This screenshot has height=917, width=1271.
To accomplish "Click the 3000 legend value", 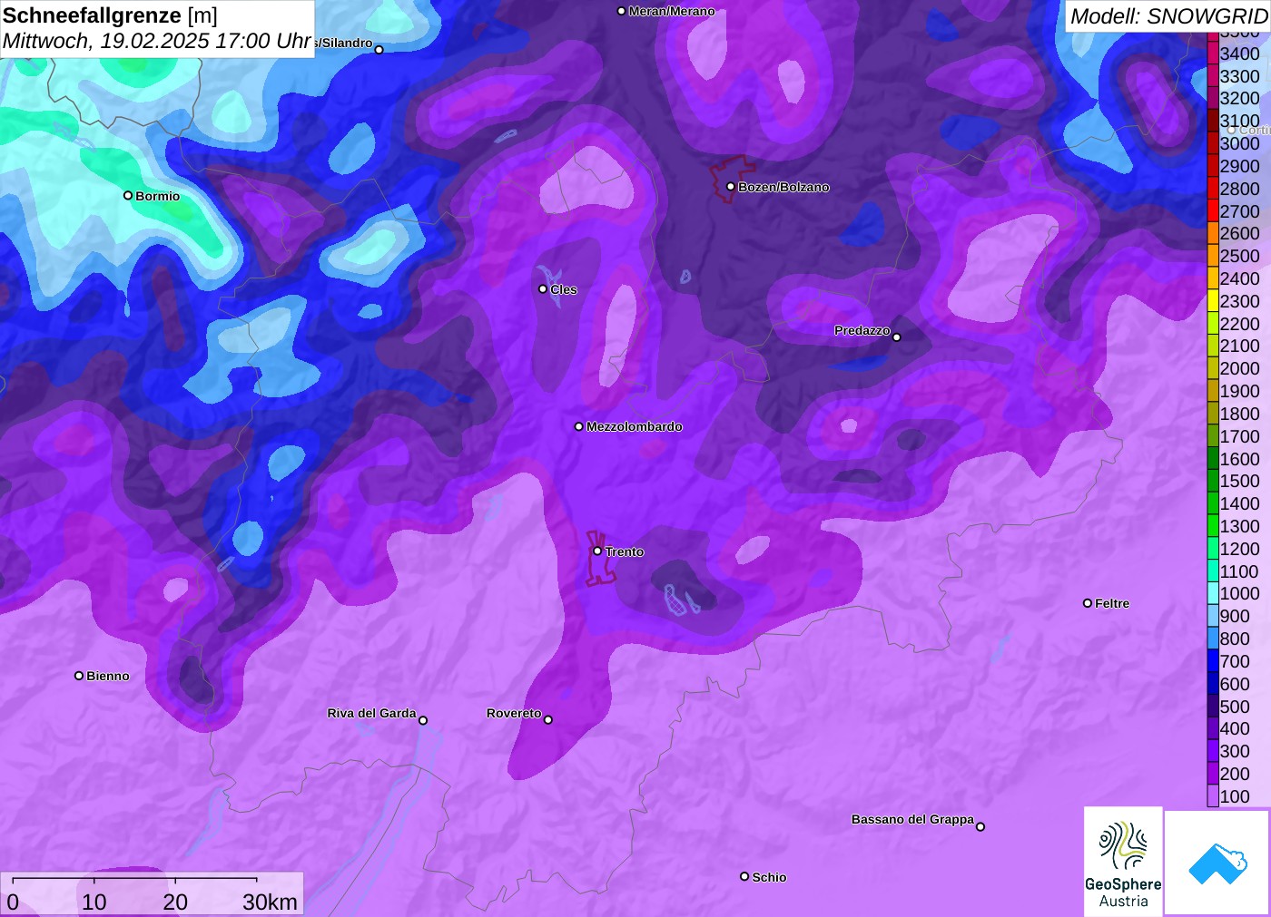I will coord(1240,143).
